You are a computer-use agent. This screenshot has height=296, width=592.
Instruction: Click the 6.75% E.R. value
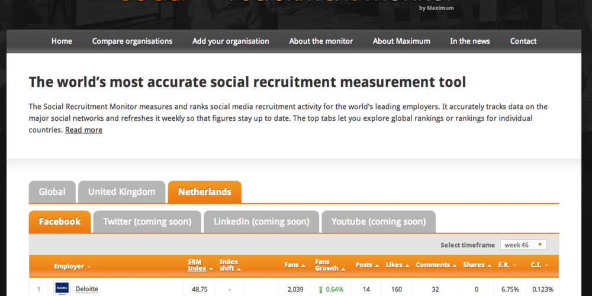[x=510, y=289]
